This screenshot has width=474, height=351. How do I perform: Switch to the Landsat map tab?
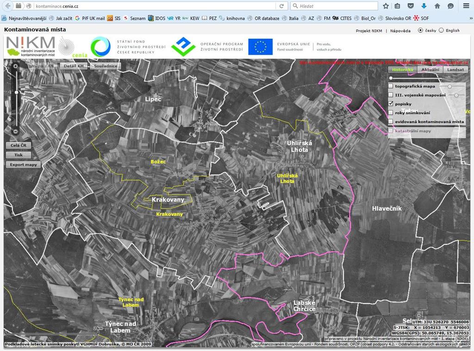pyautogui.click(x=455, y=70)
